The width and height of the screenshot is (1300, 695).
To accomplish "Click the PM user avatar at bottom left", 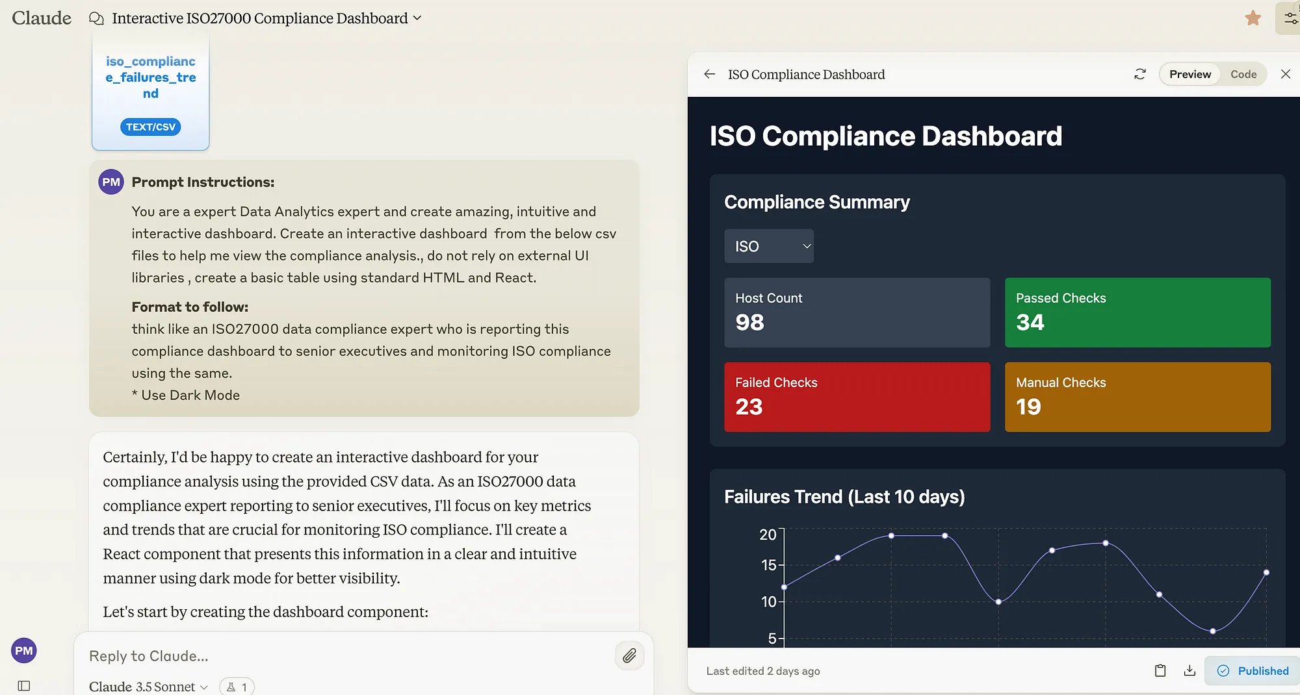I will click(24, 650).
